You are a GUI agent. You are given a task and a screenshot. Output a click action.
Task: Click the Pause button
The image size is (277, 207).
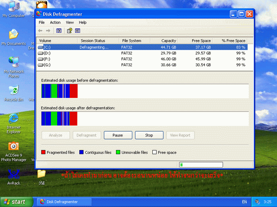[x=118, y=135]
